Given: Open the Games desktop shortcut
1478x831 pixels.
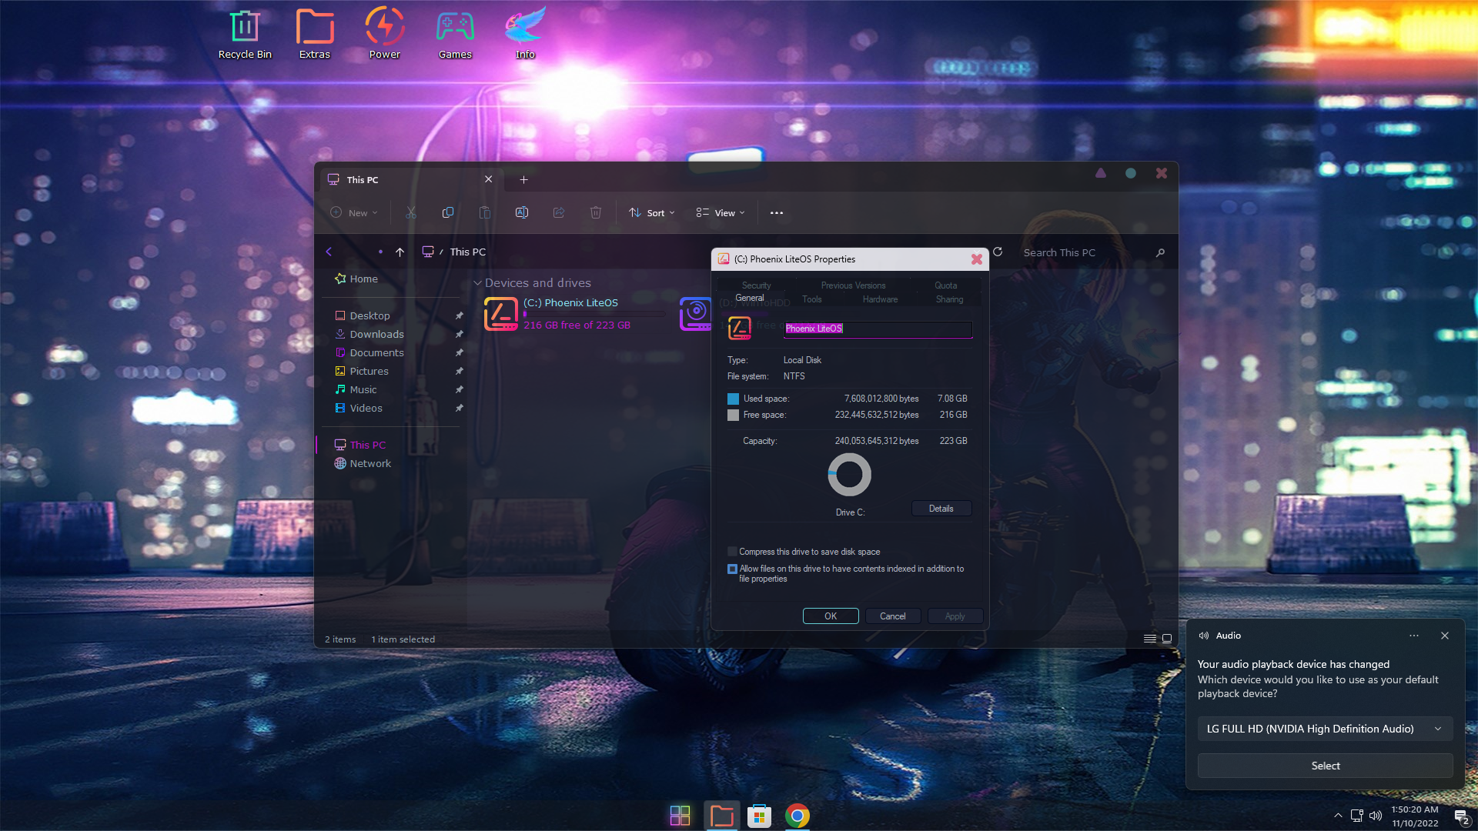Looking at the screenshot, I should tap(455, 34).
